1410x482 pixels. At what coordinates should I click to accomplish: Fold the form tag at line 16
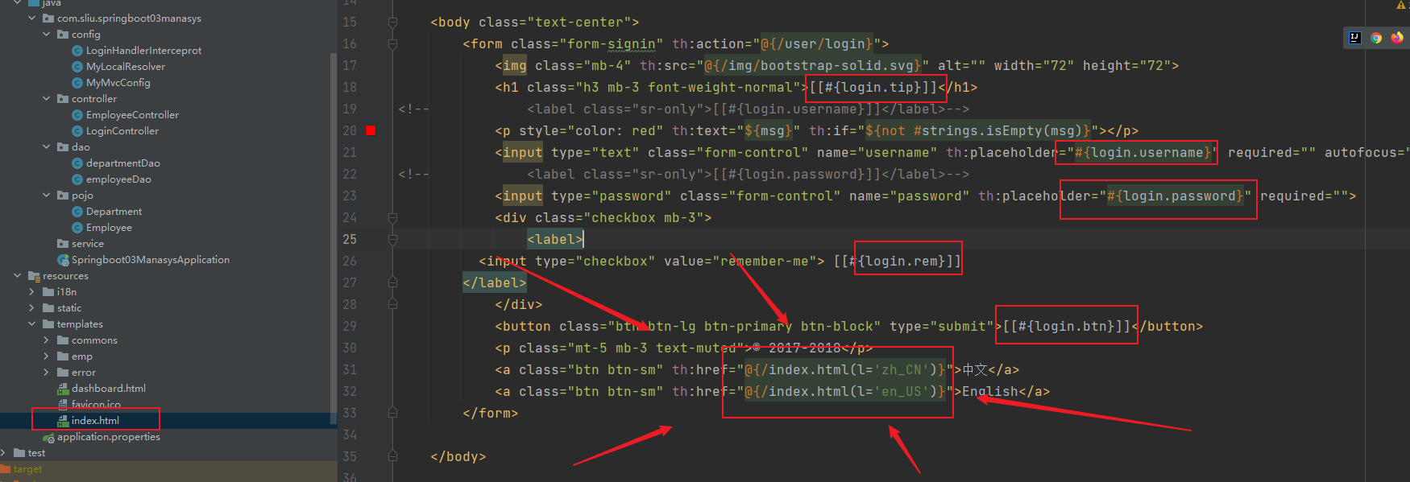[x=392, y=44]
